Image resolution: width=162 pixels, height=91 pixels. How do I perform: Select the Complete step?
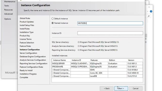tap(24, 77)
